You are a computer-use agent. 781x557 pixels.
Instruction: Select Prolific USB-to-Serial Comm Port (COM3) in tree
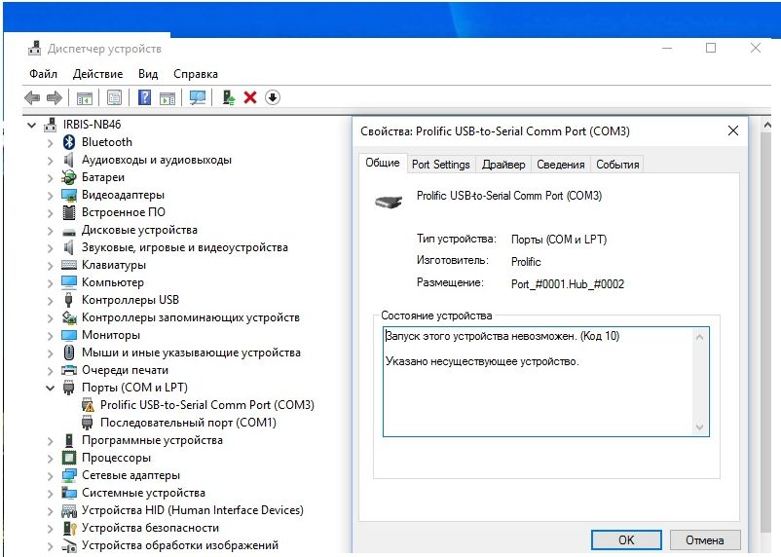pos(207,405)
